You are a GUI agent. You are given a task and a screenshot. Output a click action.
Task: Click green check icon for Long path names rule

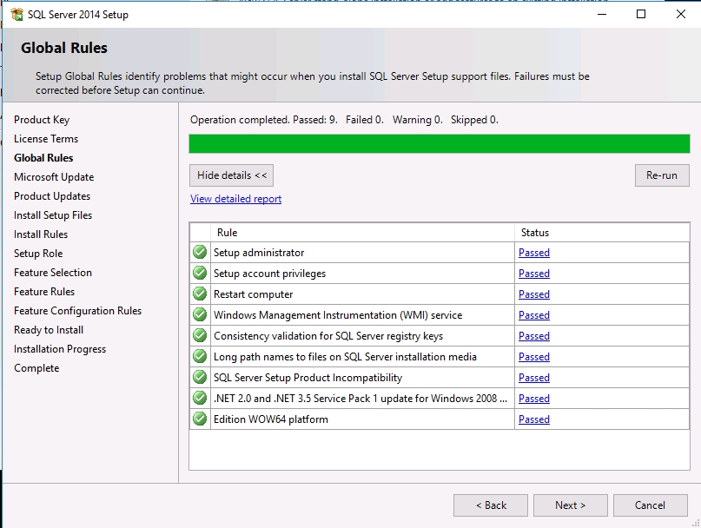click(x=200, y=356)
